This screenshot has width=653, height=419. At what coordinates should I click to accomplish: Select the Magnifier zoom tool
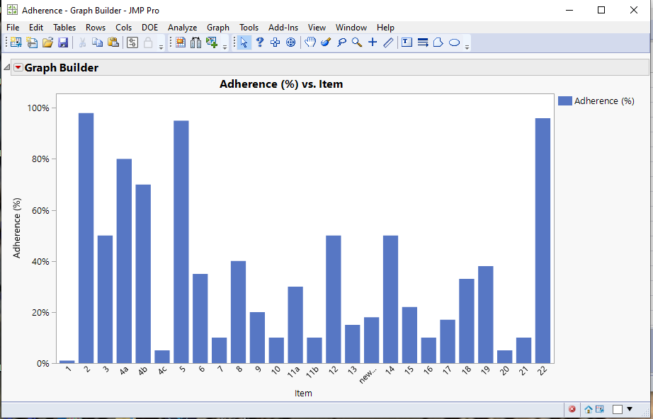pos(357,42)
